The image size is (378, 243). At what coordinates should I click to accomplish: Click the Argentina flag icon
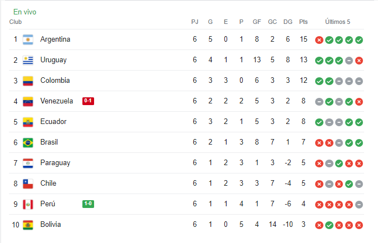pyautogui.click(x=28, y=39)
